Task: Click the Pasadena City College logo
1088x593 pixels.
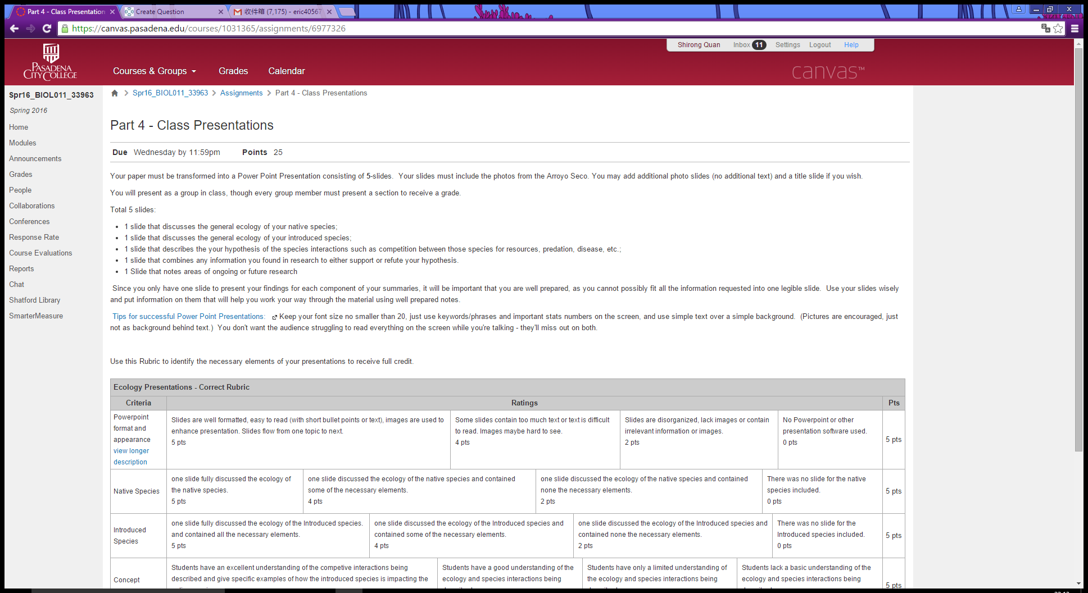Action: tap(51, 62)
